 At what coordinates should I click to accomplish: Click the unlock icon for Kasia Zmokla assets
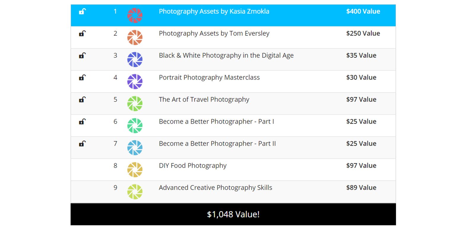[82, 12]
